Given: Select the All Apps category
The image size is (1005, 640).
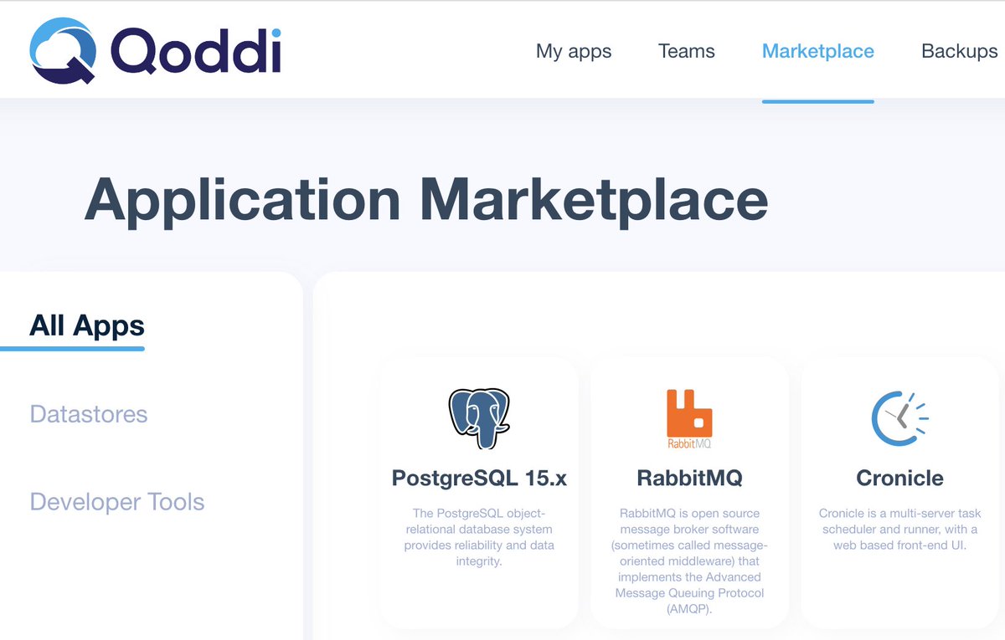Looking at the screenshot, I should pyautogui.click(x=87, y=325).
